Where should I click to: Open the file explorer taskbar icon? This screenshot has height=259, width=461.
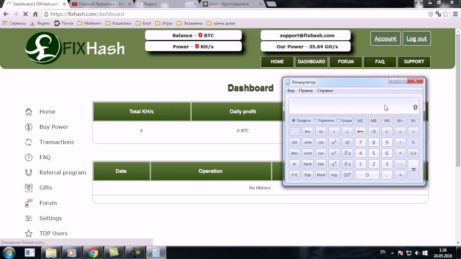click(x=52, y=253)
